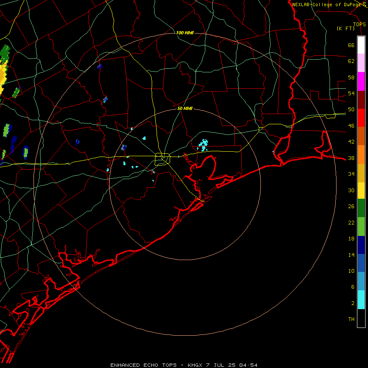This screenshot has width=368, height=368.
Task: Click the legend value '34'
Action: point(351,174)
